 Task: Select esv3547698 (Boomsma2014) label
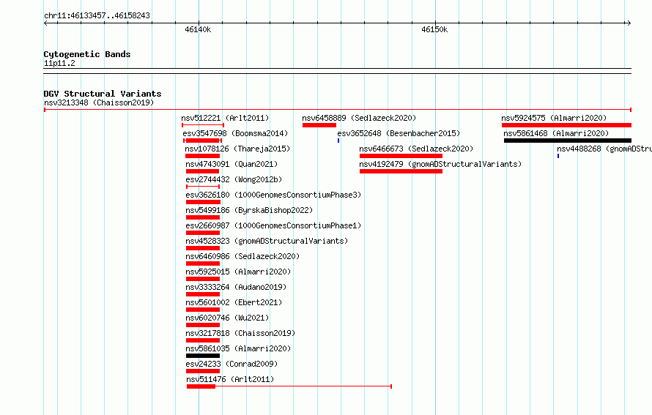click(x=235, y=133)
